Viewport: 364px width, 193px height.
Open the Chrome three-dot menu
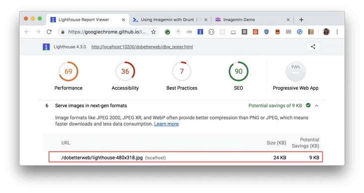(x=337, y=32)
